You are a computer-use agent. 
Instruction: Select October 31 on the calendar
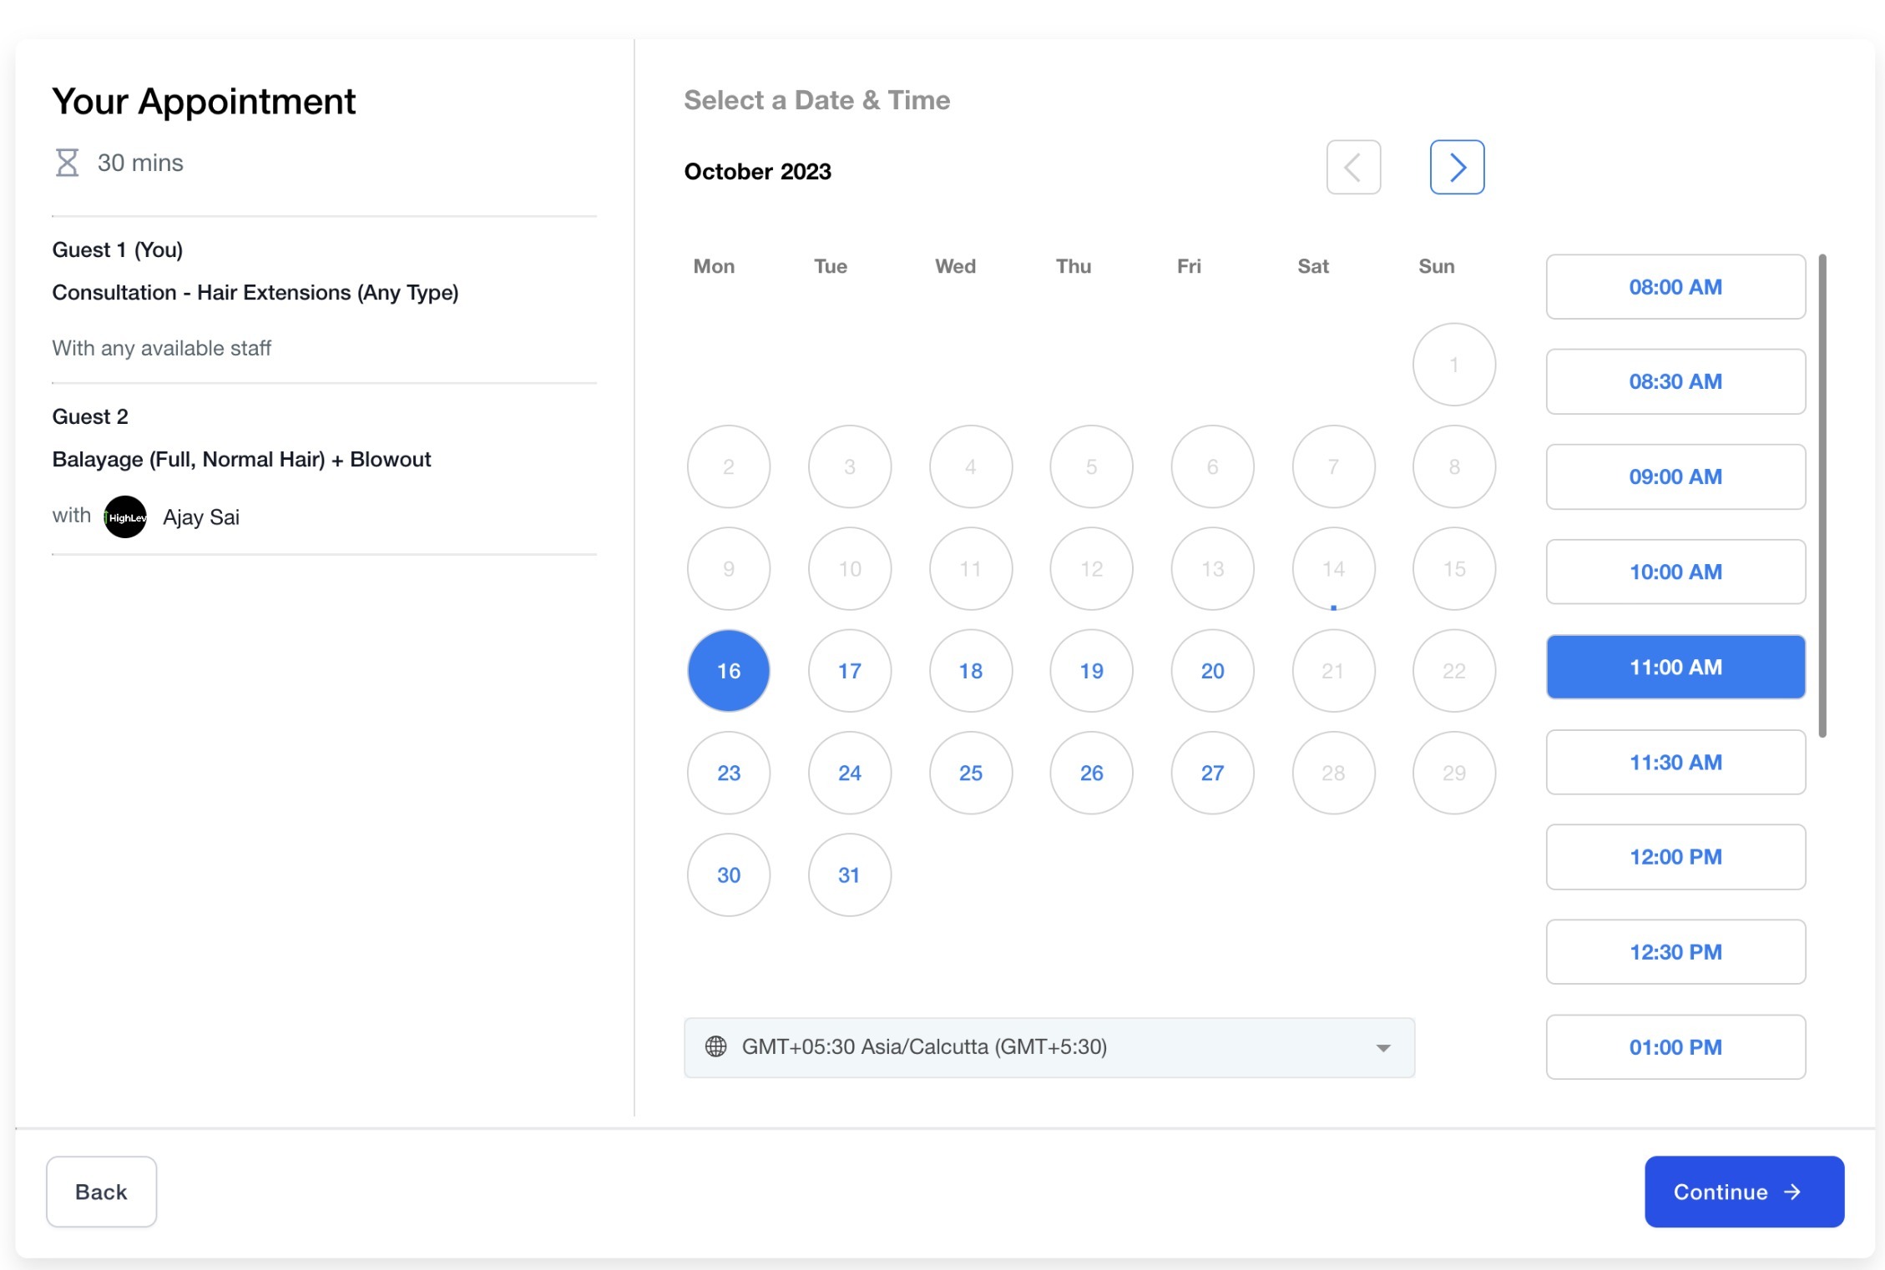click(849, 875)
